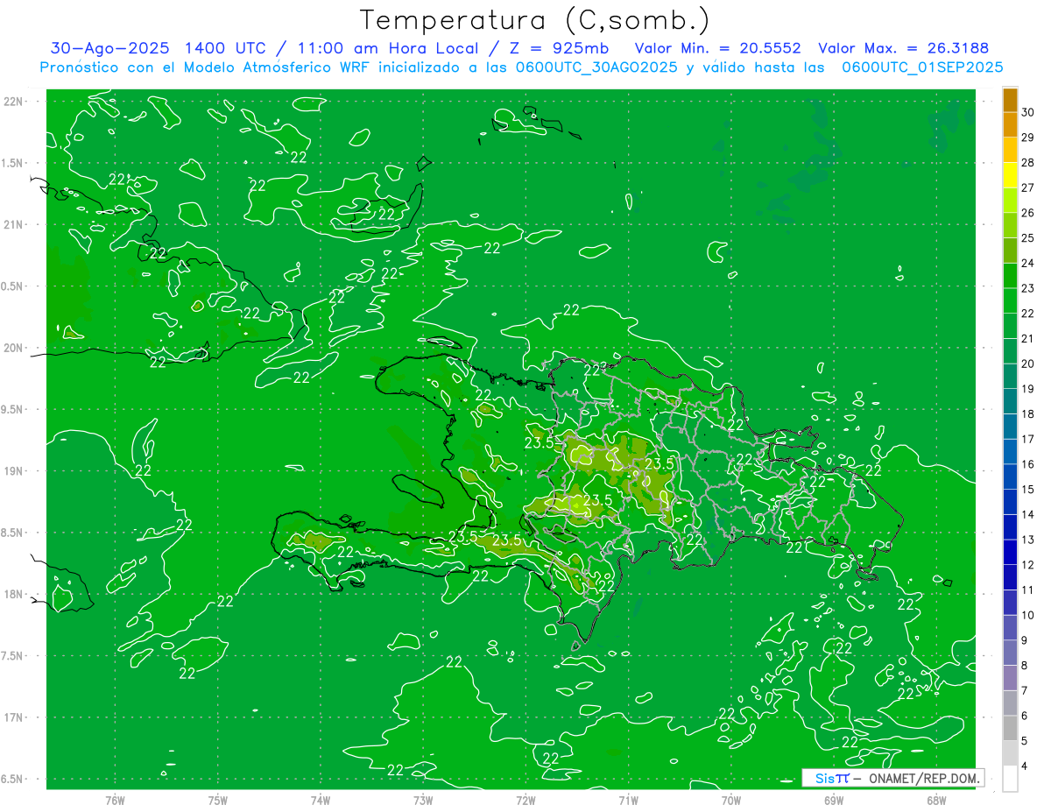1051x812 pixels.
Task: Click the "21N" latitude axis label
Action: click(14, 224)
